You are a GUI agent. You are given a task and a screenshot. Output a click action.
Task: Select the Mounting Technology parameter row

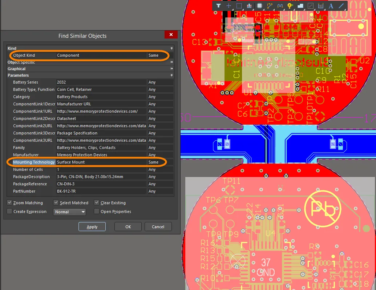[x=34, y=162]
